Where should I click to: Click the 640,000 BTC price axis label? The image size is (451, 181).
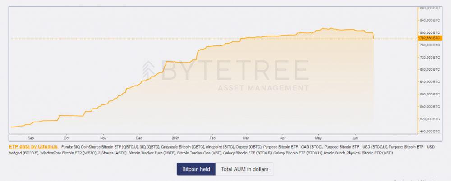click(429, 82)
